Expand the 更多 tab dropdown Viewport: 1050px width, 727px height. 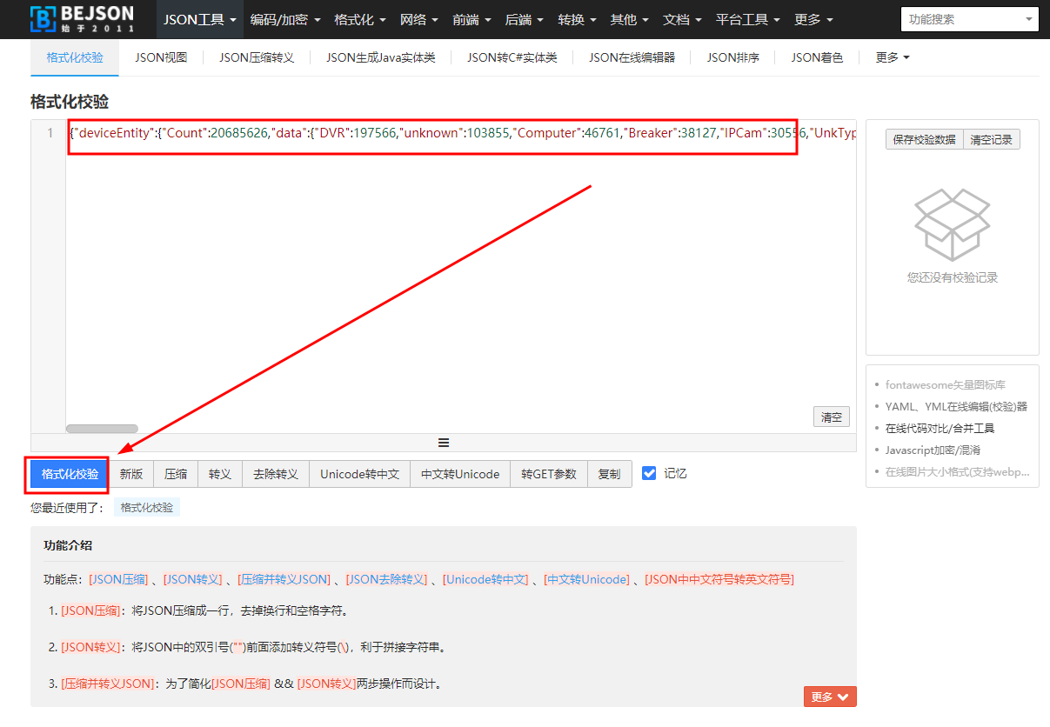point(893,57)
